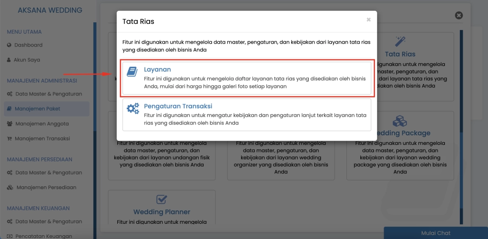The width and height of the screenshot is (488, 239).
Task: Click the gears icon under Manajemen Persediaan
Action: tap(10, 172)
